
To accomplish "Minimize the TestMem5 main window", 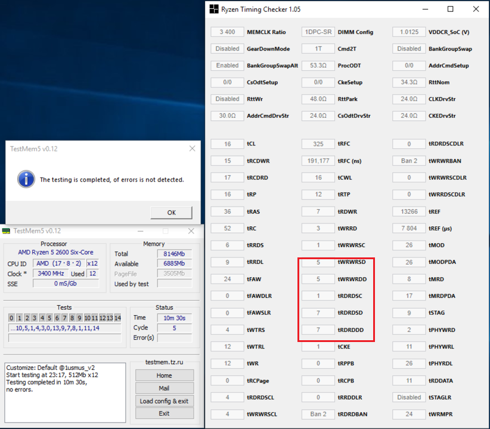I will tap(140, 231).
